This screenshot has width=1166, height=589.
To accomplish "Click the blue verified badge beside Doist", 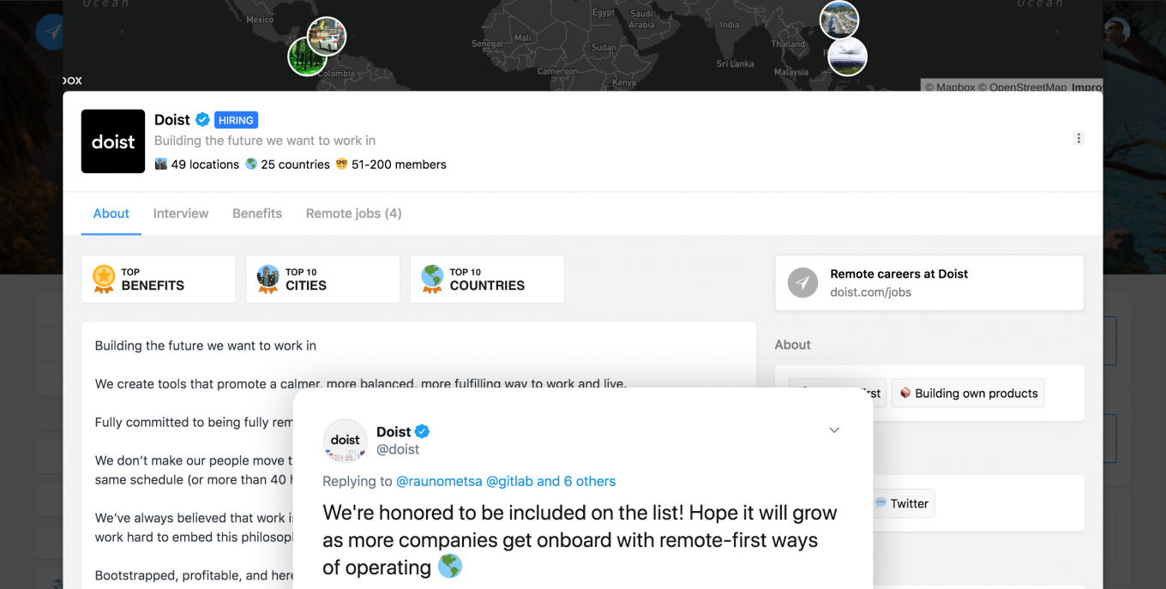I will pos(202,120).
